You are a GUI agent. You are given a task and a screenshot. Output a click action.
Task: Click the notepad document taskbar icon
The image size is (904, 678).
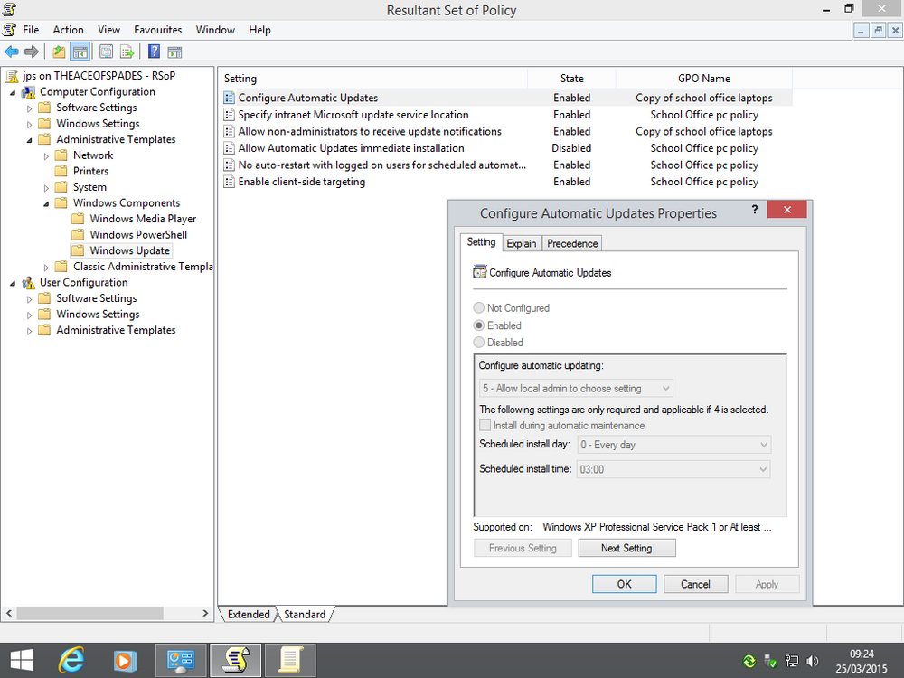(290, 660)
